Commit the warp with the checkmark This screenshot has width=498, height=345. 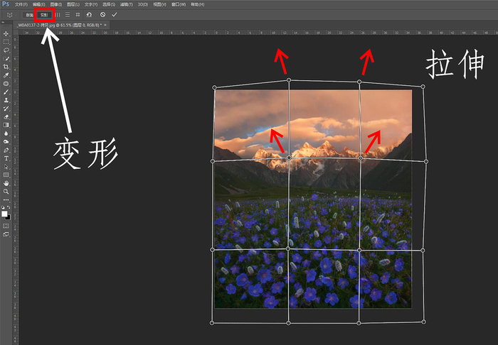click(x=114, y=14)
